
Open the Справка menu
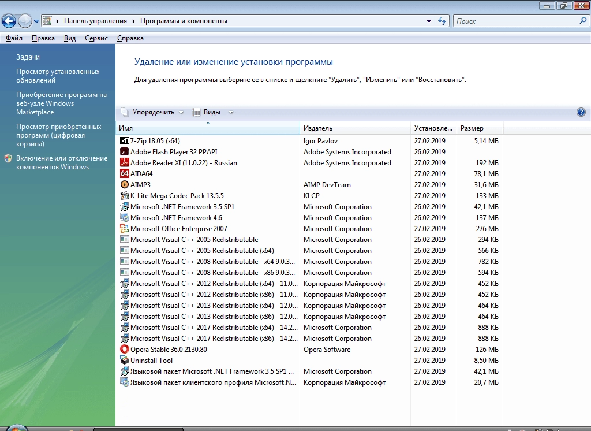[130, 38]
